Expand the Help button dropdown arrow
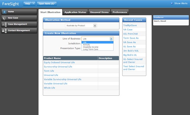This screenshot has width=190, height=115. 34,3
